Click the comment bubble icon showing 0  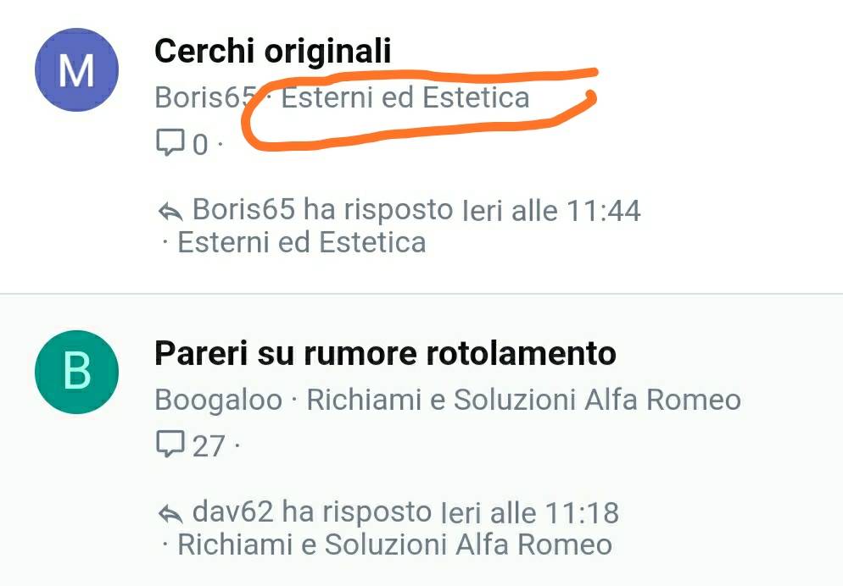(x=170, y=142)
